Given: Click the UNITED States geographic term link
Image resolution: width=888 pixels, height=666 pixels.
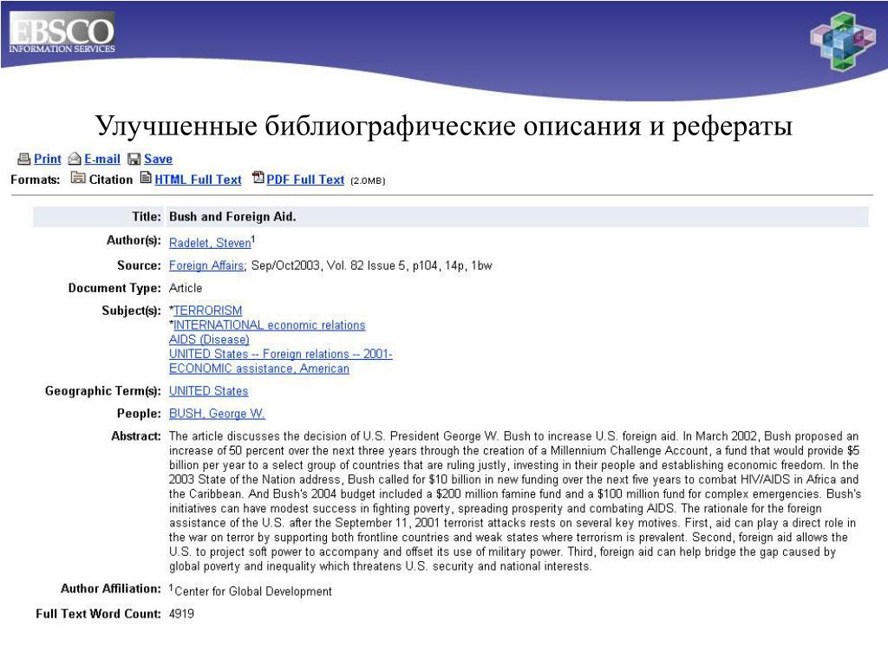Looking at the screenshot, I should point(208,391).
